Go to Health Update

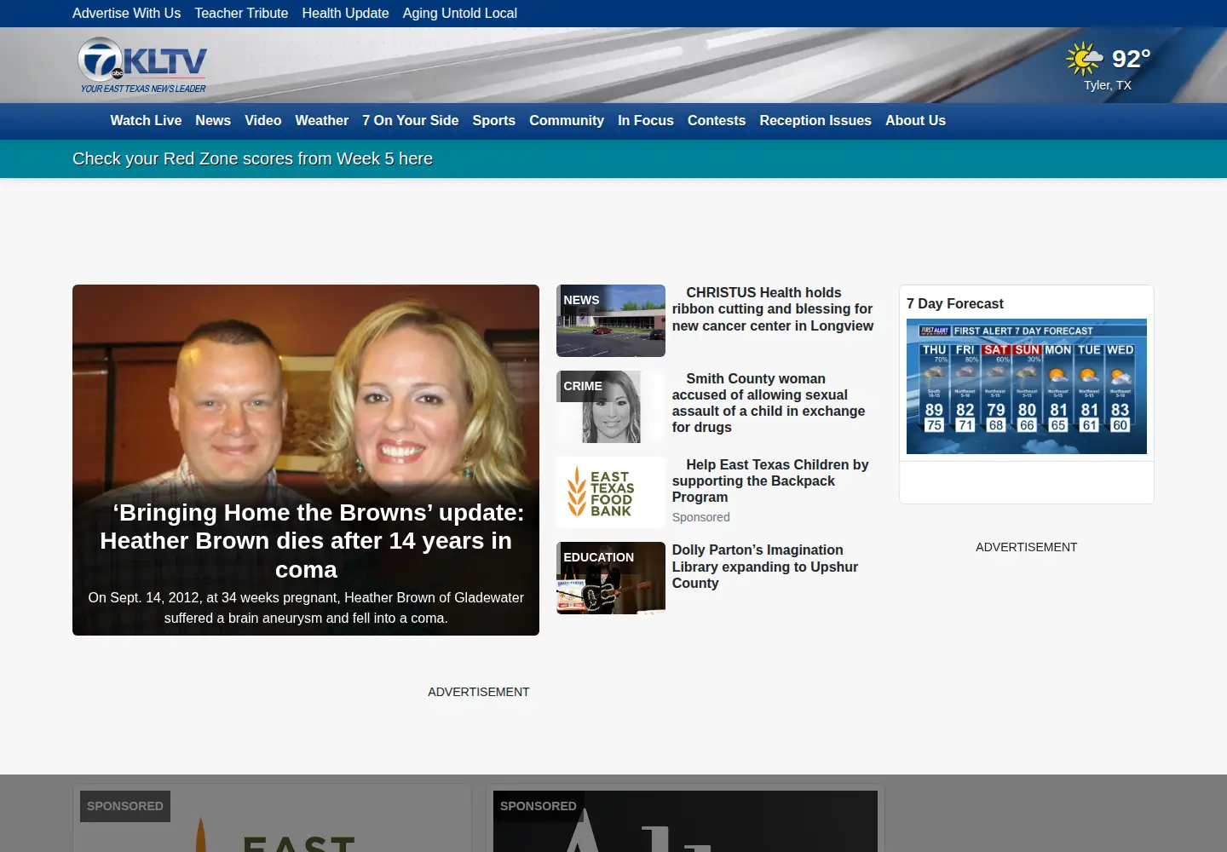tap(345, 13)
